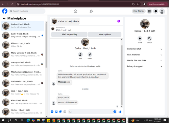169x123 pixels.
Task: Open Microsoft Edge from taskbar
Action: pos(28,120)
